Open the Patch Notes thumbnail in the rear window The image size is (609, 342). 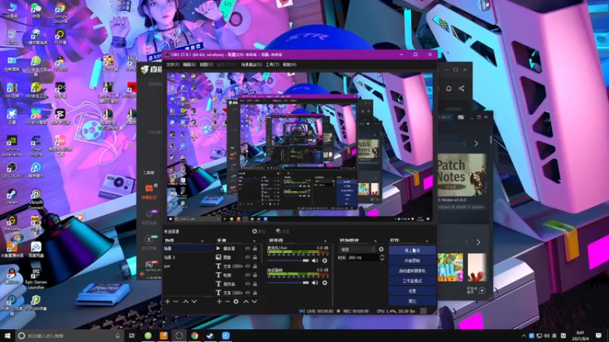click(x=462, y=175)
